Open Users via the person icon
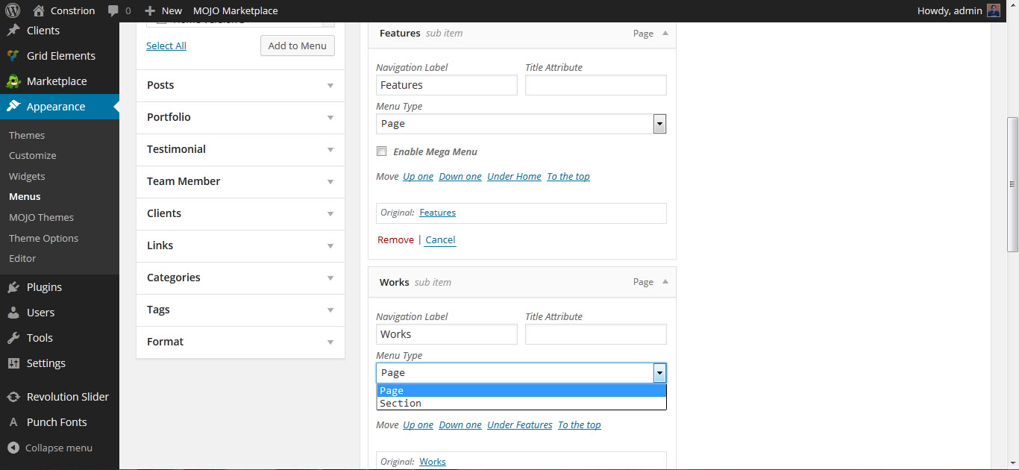Viewport: 1019px width, 470px height. tap(13, 313)
